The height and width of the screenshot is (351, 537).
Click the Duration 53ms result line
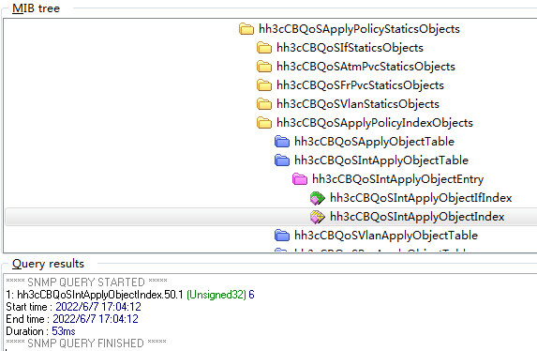tap(40, 331)
